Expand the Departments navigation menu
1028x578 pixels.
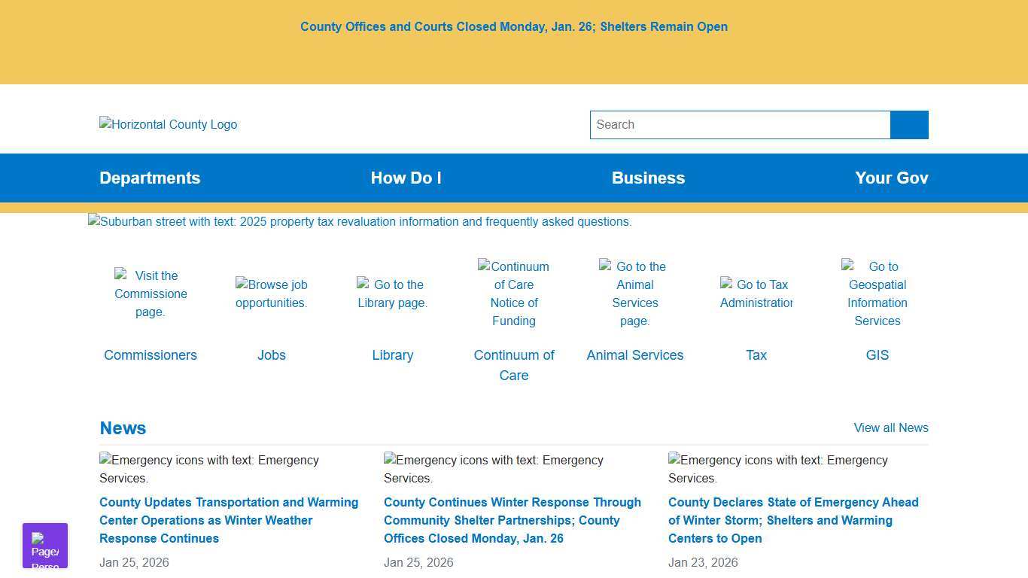[x=150, y=178]
